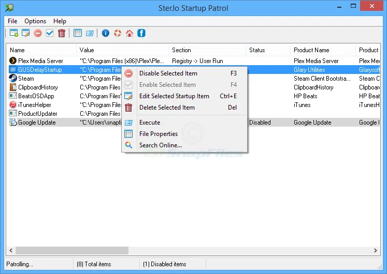Choose Edit Selected Startup Item
Screen dimensions: 387x274
point(185,96)
